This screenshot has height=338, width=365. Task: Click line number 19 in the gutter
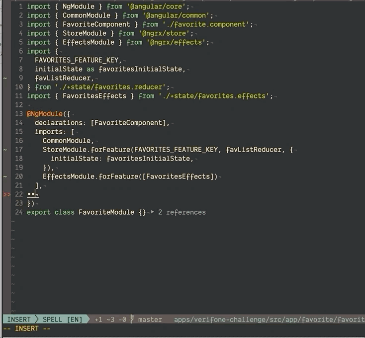click(x=19, y=168)
